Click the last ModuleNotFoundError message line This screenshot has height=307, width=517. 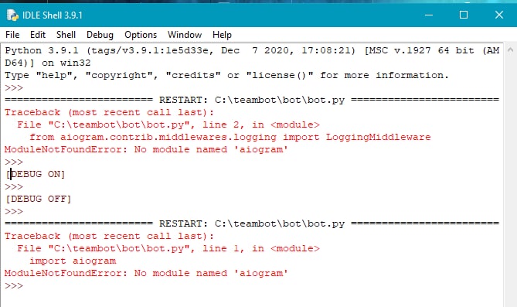click(146, 273)
